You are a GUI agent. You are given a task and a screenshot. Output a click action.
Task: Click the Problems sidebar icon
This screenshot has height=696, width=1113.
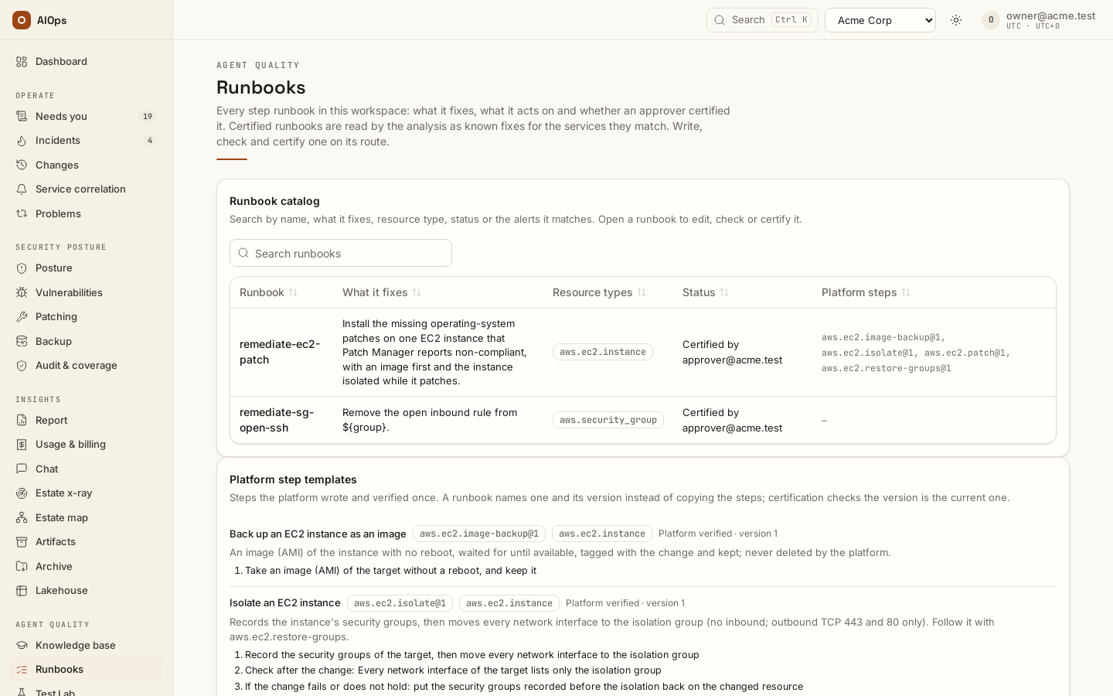pos(22,213)
